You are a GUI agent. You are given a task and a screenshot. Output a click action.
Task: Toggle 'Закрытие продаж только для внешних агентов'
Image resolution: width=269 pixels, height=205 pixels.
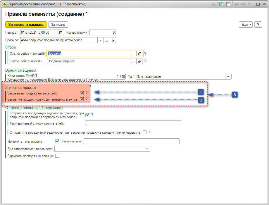[82, 99]
